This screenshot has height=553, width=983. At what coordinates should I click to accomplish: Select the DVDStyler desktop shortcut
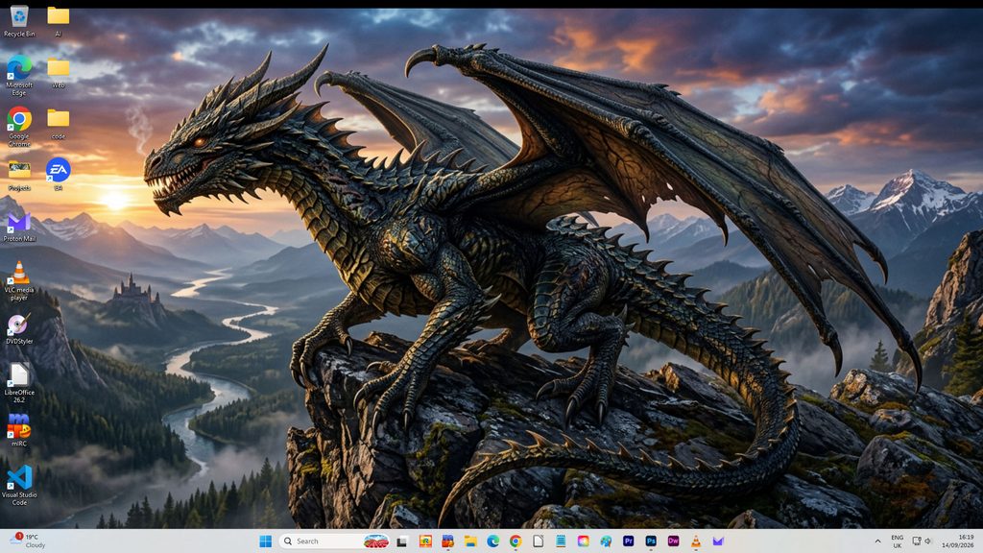pyautogui.click(x=19, y=328)
